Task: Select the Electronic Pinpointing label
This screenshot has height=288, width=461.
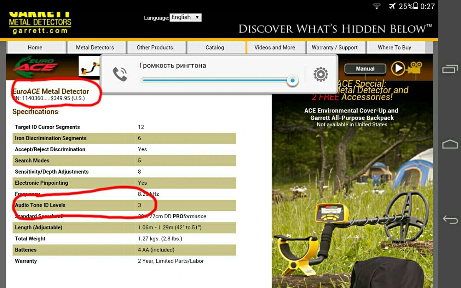Action: pyautogui.click(x=41, y=183)
